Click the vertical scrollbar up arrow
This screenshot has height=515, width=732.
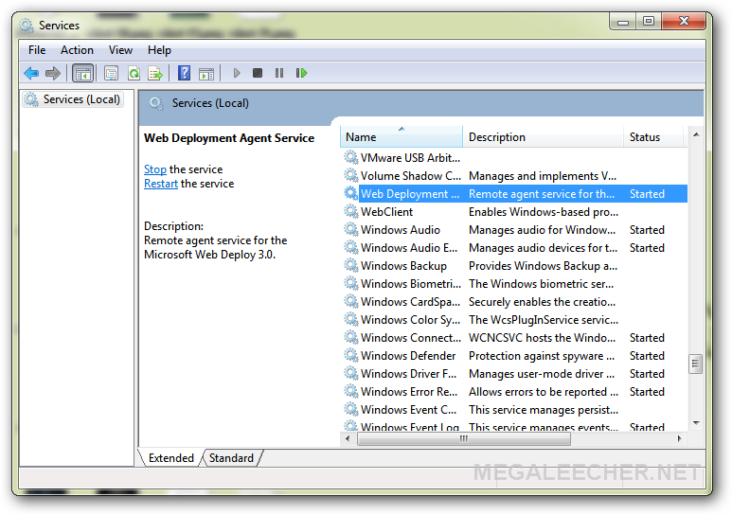pos(696,135)
